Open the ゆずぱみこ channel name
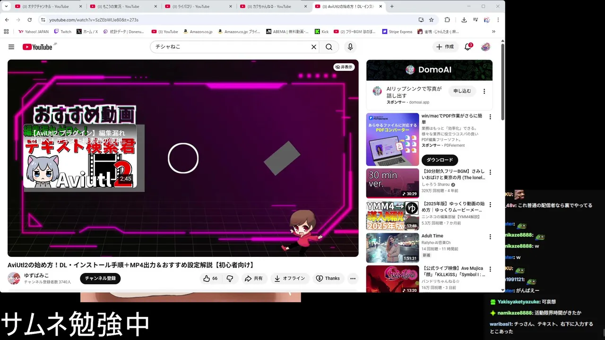Screen dimensions: 605x340 point(36,275)
